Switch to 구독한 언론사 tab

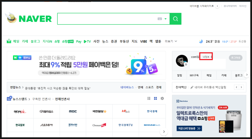tap(41, 99)
